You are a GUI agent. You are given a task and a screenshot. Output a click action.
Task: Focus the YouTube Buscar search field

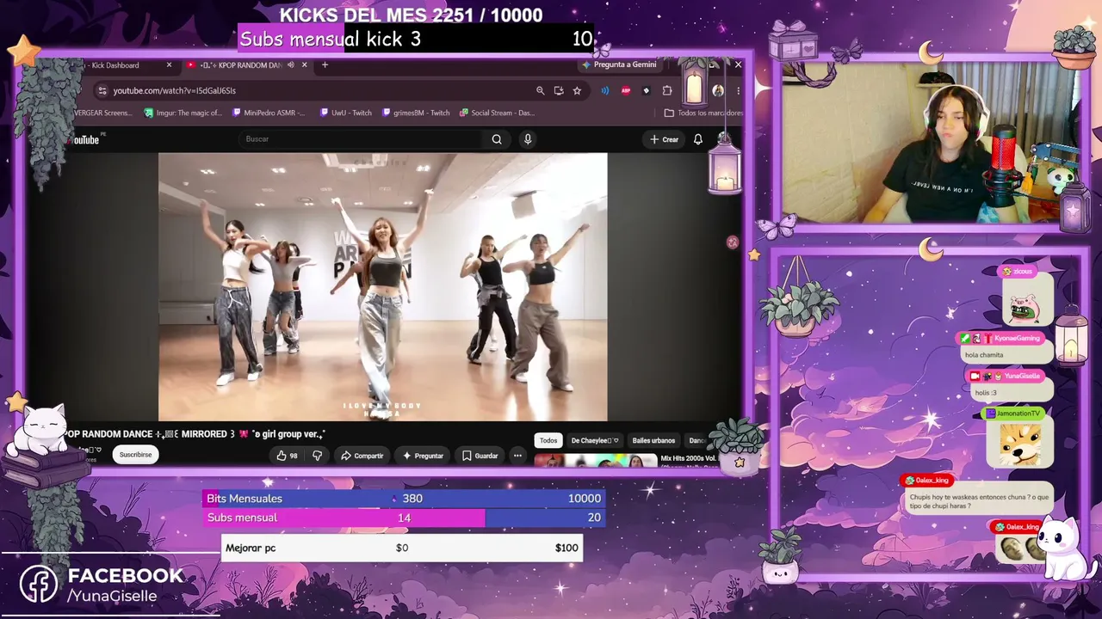point(362,139)
